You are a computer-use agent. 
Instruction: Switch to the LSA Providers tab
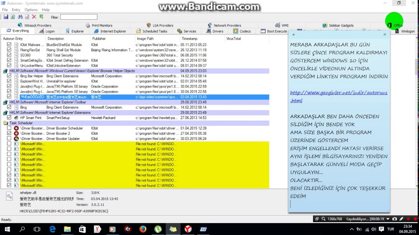click(x=160, y=25)
